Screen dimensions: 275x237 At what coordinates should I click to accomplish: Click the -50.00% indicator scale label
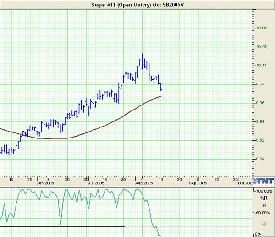point(263,213)
